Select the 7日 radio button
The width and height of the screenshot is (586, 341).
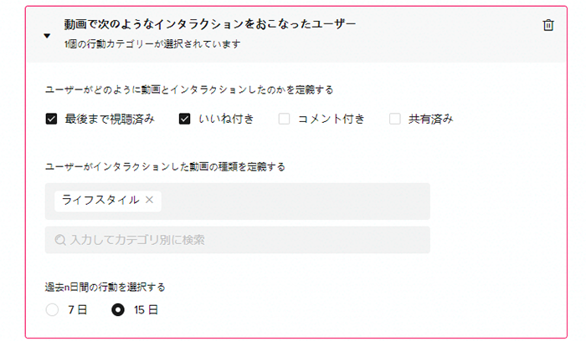[x=52, y=310]
